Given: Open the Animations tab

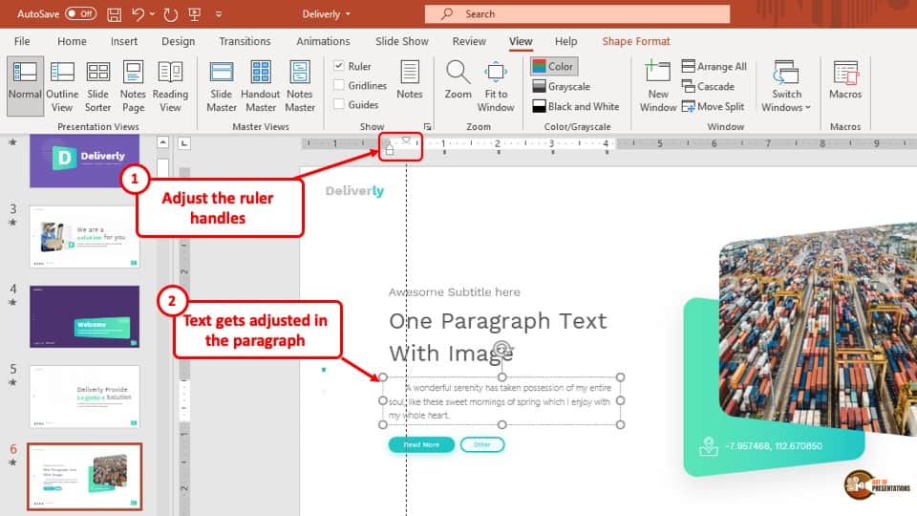Looking at the screenshot, I should (x=323, y=41).
